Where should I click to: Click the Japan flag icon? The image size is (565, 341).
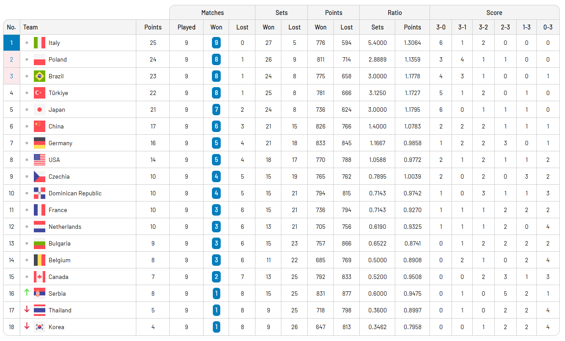40,110
